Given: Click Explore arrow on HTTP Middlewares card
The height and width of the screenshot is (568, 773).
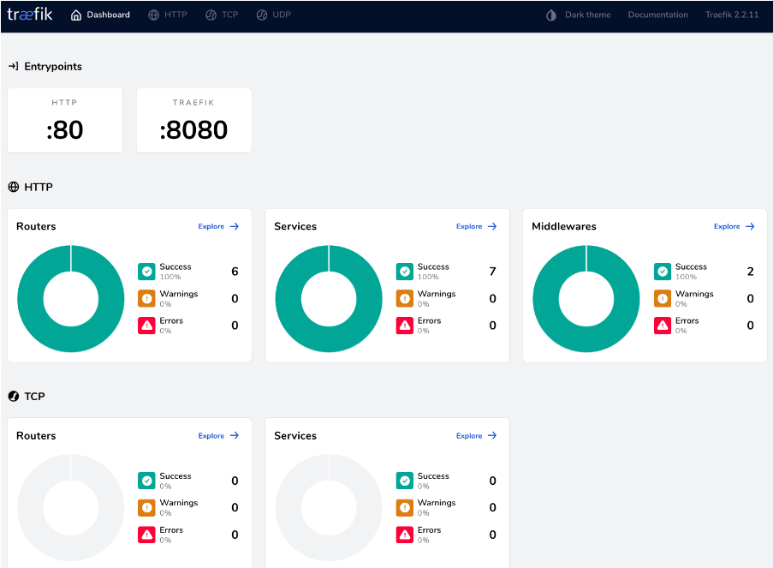Looking at the screenshot, I should [750, 226].
